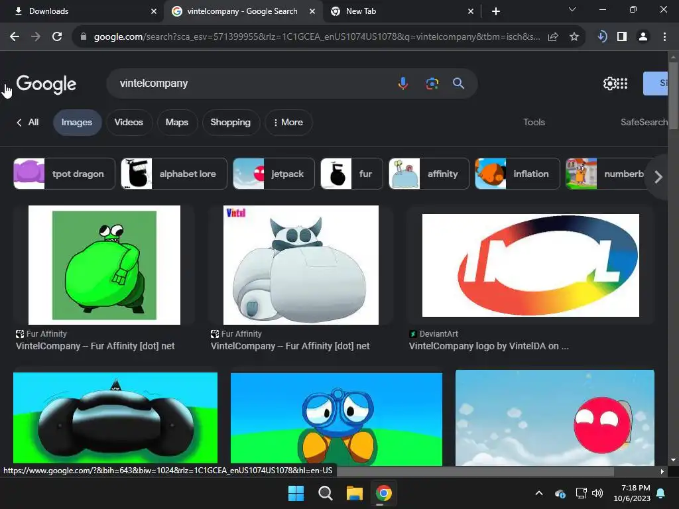Share this page from the address bar

[x=553, y=37]
